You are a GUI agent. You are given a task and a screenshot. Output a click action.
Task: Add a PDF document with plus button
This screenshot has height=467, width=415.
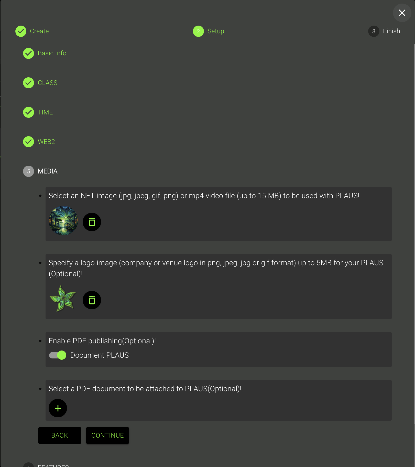58,408
